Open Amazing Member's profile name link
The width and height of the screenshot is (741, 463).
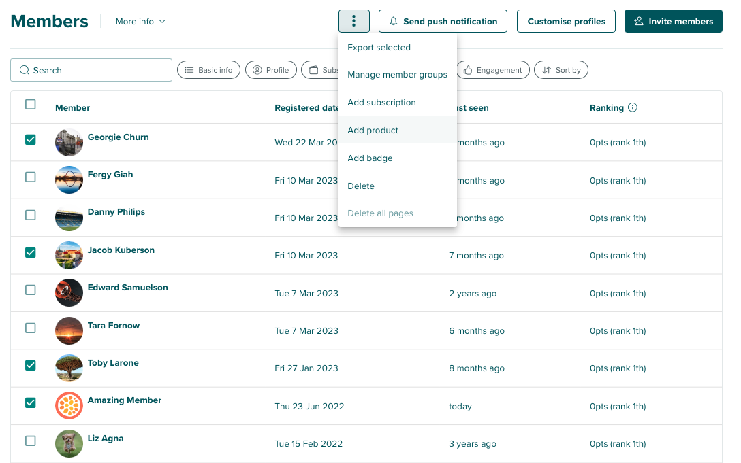click(125, 400)
